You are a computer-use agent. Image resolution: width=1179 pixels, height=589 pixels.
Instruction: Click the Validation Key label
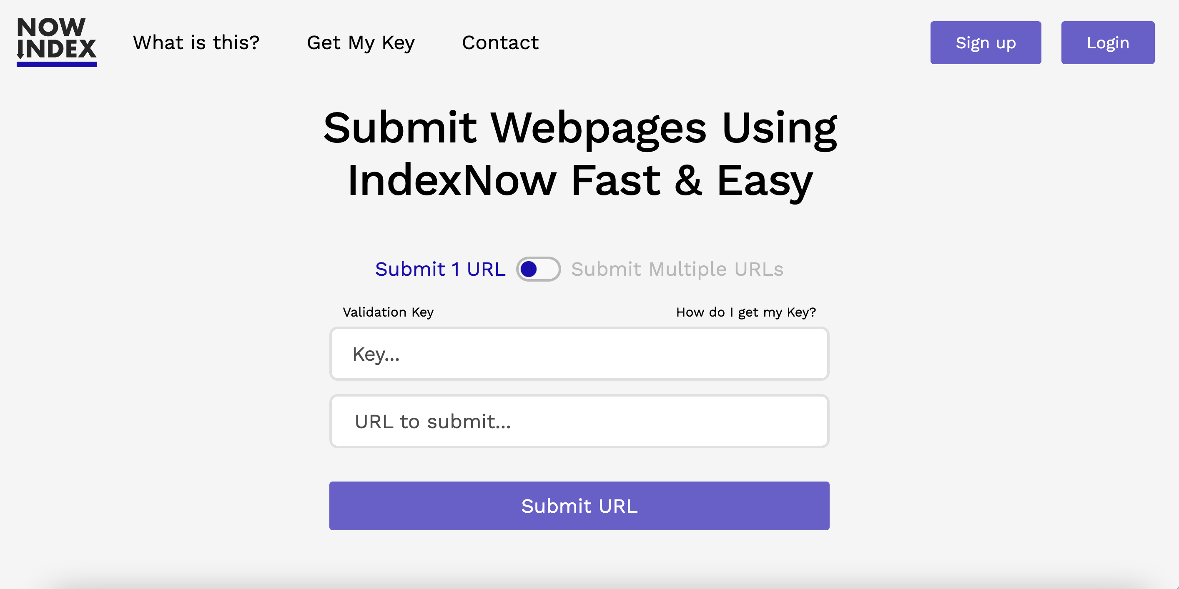pyautogui.click(x=388, y=312)
